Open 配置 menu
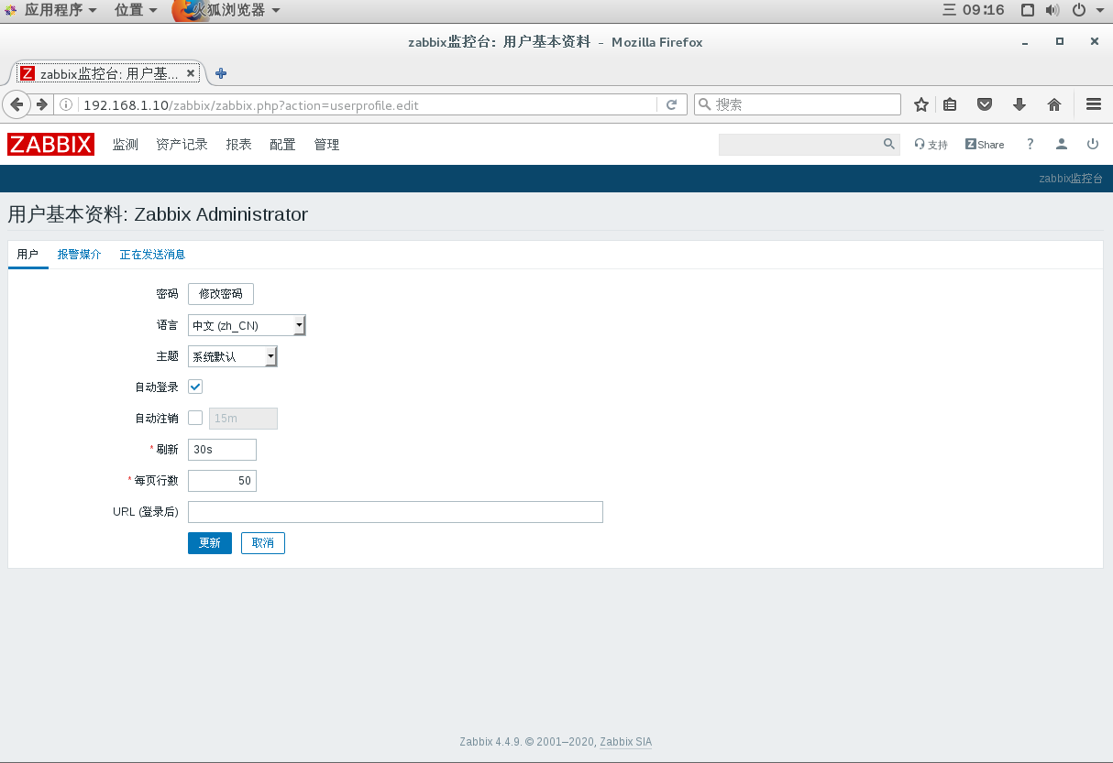The image size is (1113, 763). coord(282,145)
